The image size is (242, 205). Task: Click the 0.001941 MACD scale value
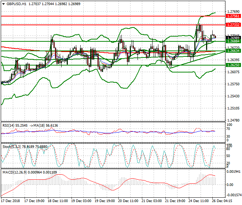click(x=233, y=171)
